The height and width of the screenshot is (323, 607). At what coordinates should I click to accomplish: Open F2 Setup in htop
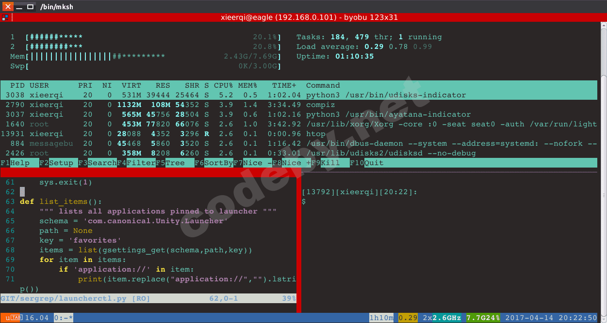(58, 163)
